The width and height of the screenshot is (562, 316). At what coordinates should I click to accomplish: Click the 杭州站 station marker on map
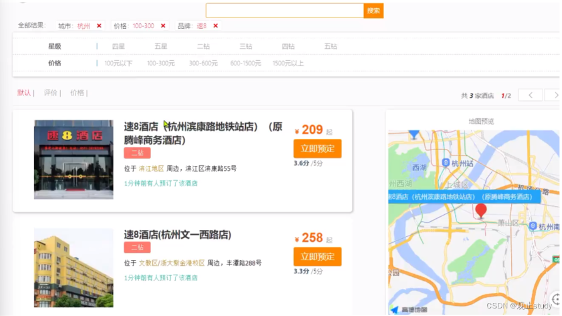tap(458, 163)
